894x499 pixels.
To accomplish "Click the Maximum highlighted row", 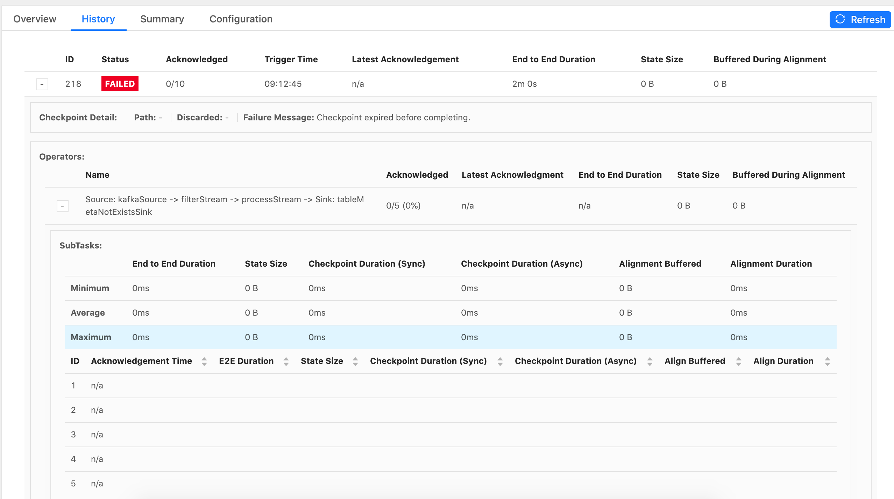I will click(450, 337).
